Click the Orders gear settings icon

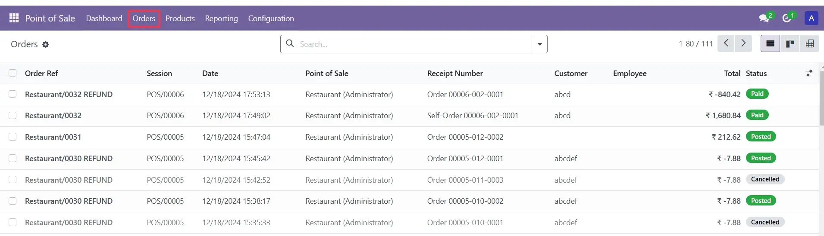[46, 44]
